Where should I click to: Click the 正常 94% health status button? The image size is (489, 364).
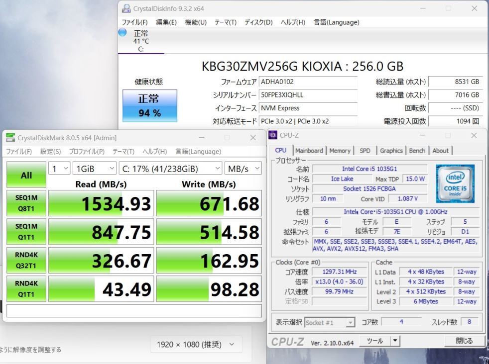pos(150,105)
